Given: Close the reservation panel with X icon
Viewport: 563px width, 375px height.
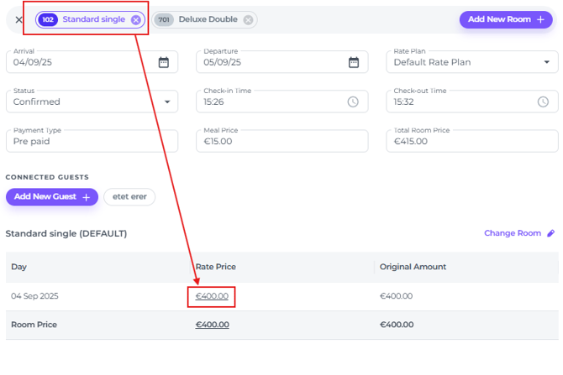Looking at the screenshot, I should click(x=18, y=19).
